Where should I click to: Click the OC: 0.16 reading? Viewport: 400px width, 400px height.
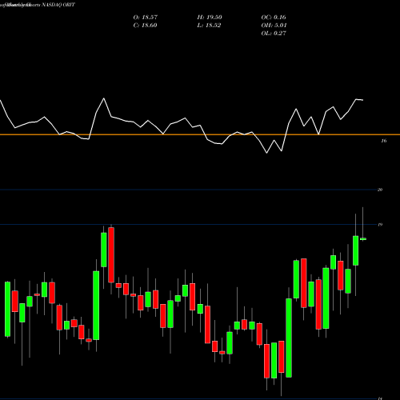pyautogui.click(x=274, y=18)
